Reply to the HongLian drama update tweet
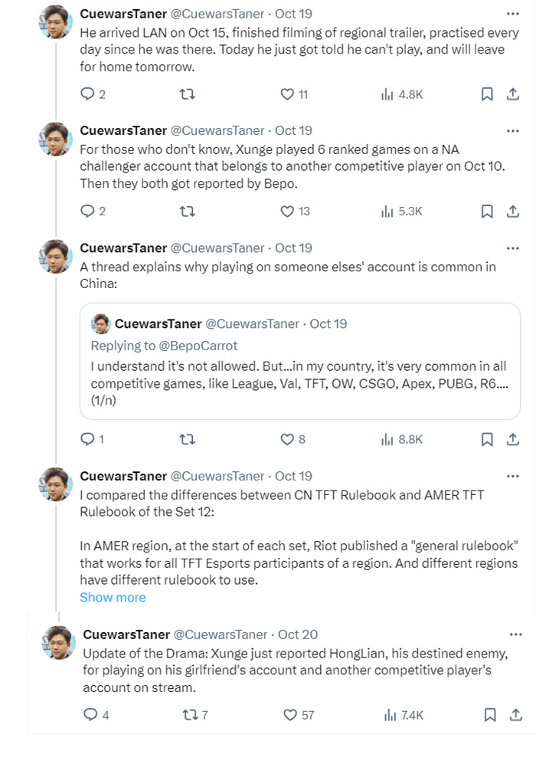536x764 pixels. coord(90,715)
